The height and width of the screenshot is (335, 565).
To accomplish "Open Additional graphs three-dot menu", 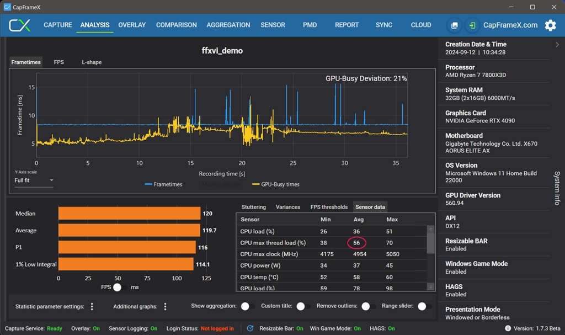I will click(165, 306).
